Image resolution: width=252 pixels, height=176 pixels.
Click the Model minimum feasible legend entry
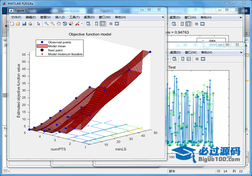[x=65, y=54]
